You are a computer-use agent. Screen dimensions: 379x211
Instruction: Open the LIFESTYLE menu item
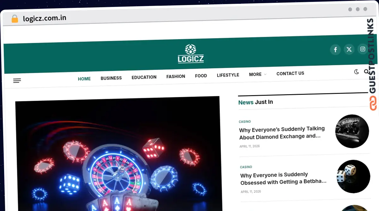(228, 75)
